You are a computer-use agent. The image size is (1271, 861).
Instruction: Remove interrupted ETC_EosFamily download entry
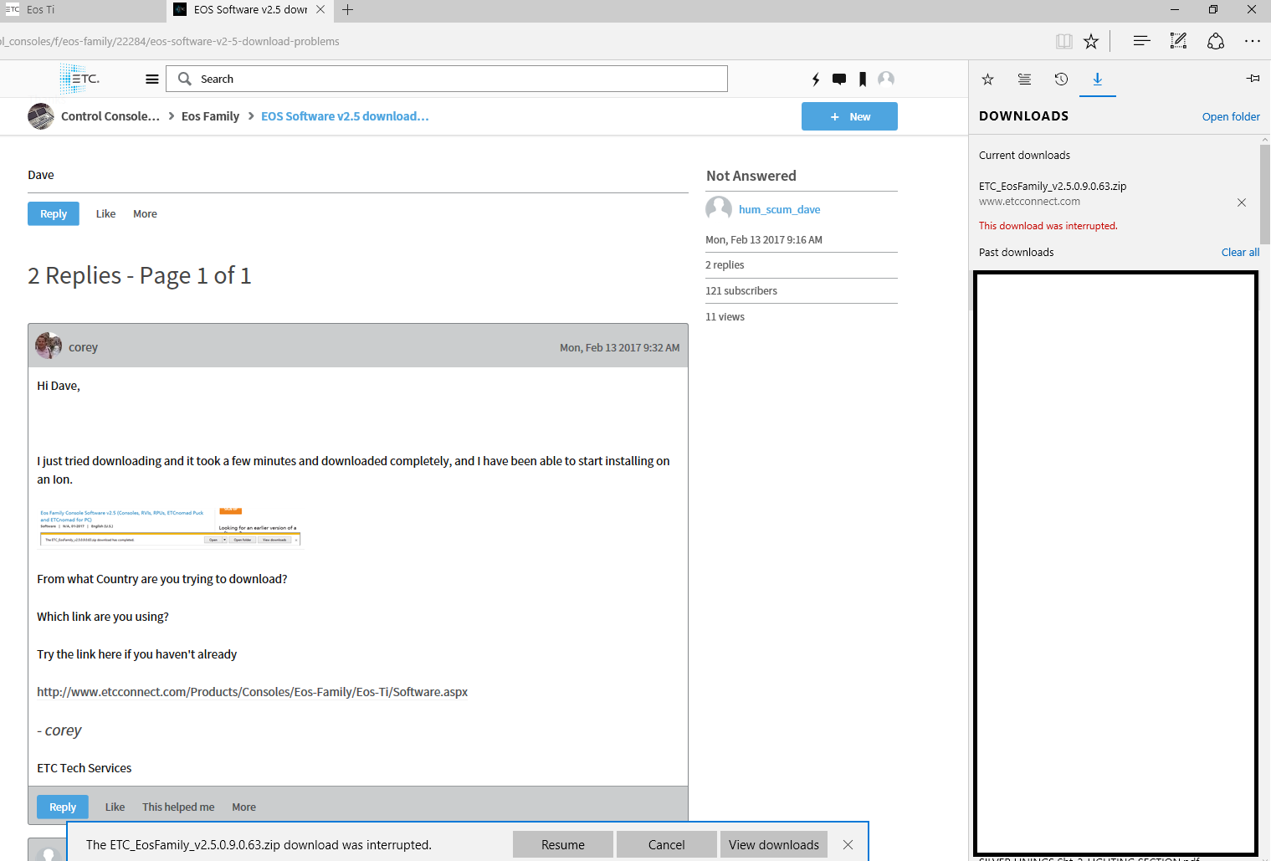point(1242,202)
